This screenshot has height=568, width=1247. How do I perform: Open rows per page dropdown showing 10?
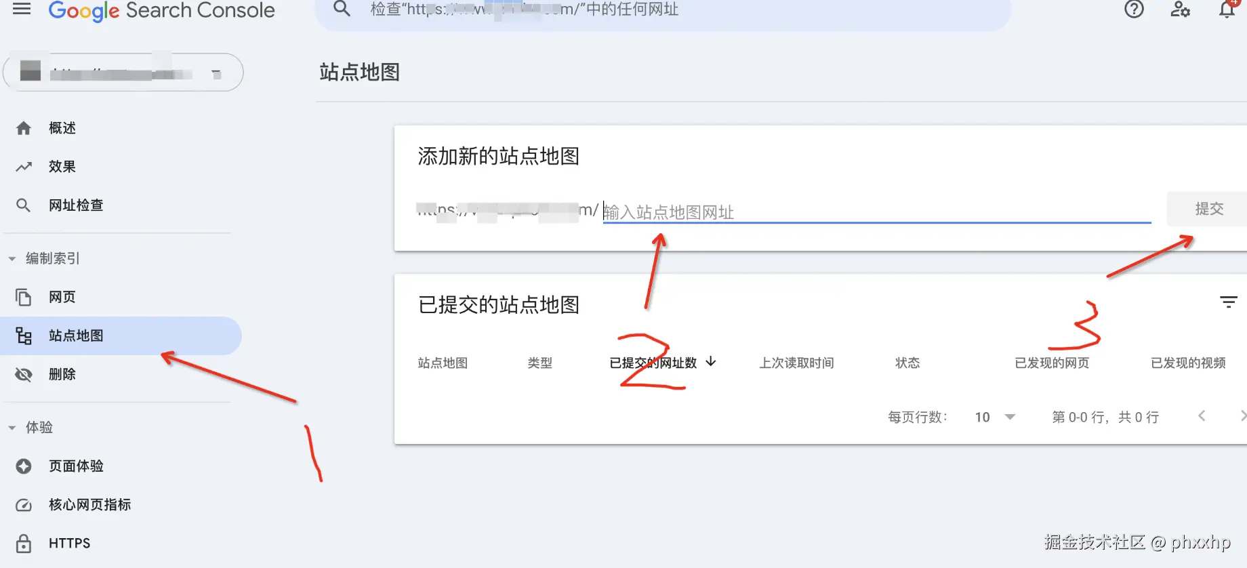[x=995, y=417]
